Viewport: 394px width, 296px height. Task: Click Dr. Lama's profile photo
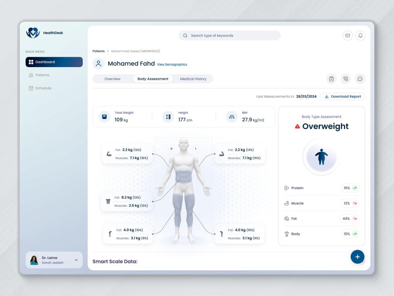pos(34,260)
